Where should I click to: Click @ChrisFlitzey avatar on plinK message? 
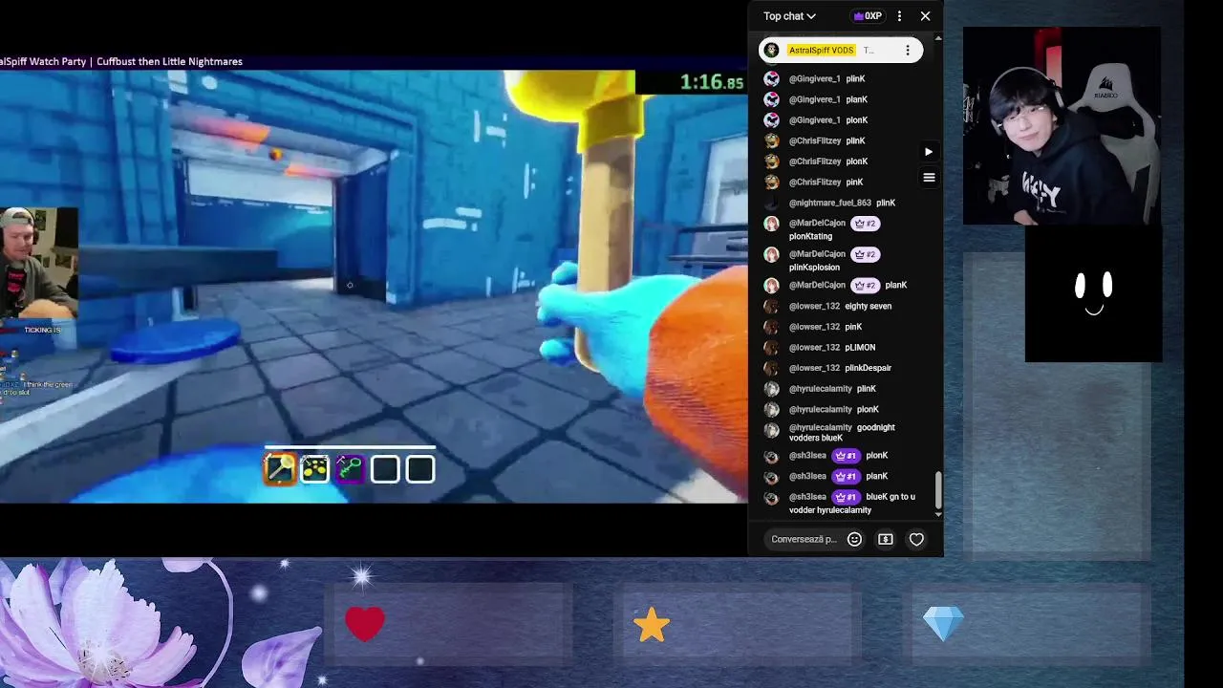tap(771, 140)
